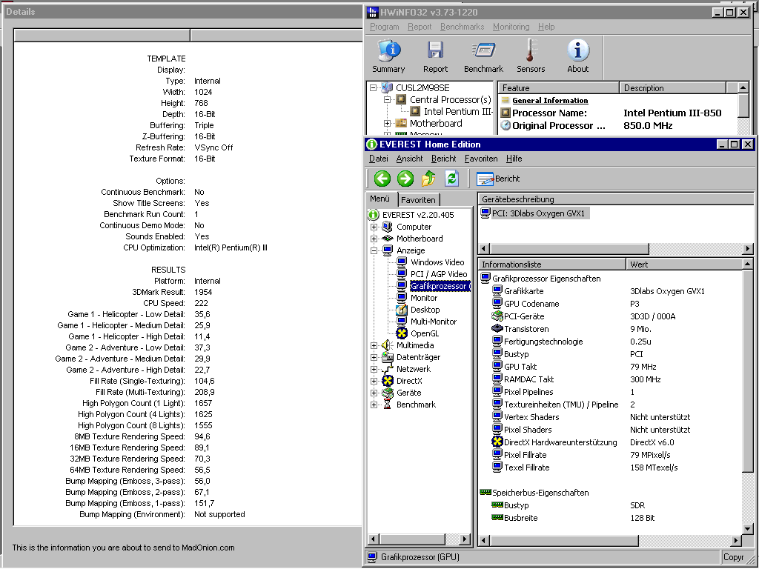Image resolution: width=759 pixels, height=569 pixels.
Task: Click HWiNFO32 Report floppy disk icon
Action: pos(435,56)
